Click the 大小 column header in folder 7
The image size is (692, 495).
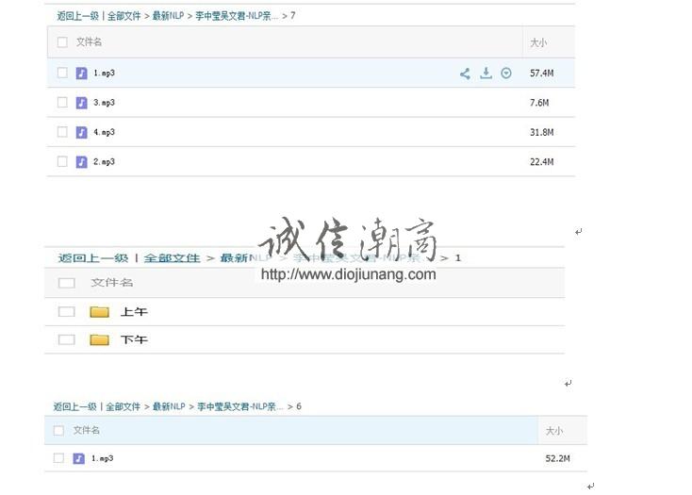(538, 42)
